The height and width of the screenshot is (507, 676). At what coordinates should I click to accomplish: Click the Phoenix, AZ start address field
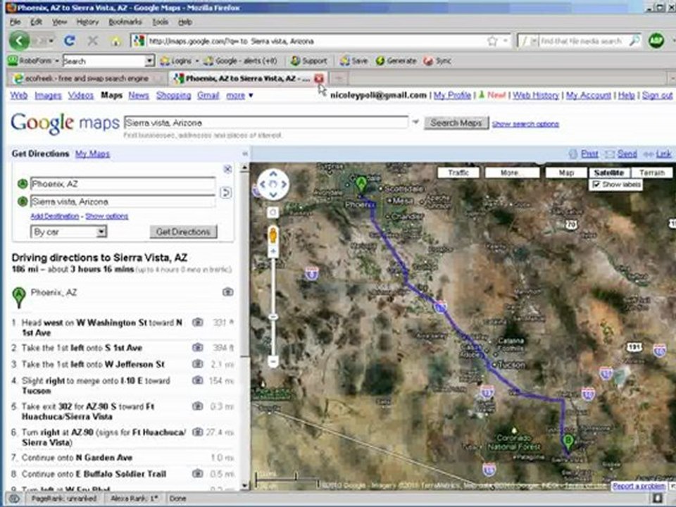click(123, 184)
